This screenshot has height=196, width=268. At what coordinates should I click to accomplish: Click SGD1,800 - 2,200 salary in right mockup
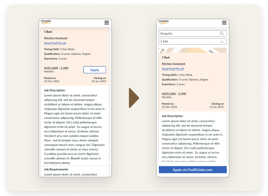tap(174, 94)
